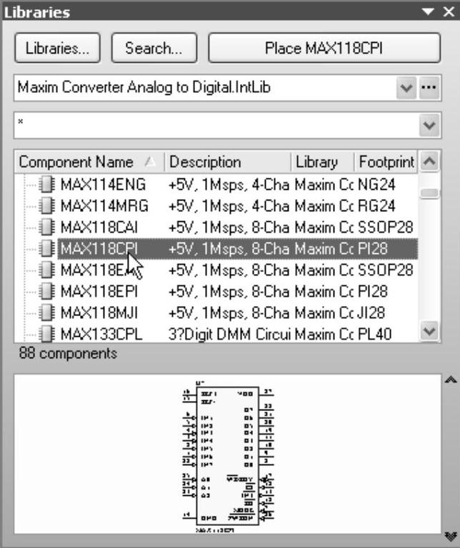Collapse preview using the up double-chevron

tap(451, 380)
